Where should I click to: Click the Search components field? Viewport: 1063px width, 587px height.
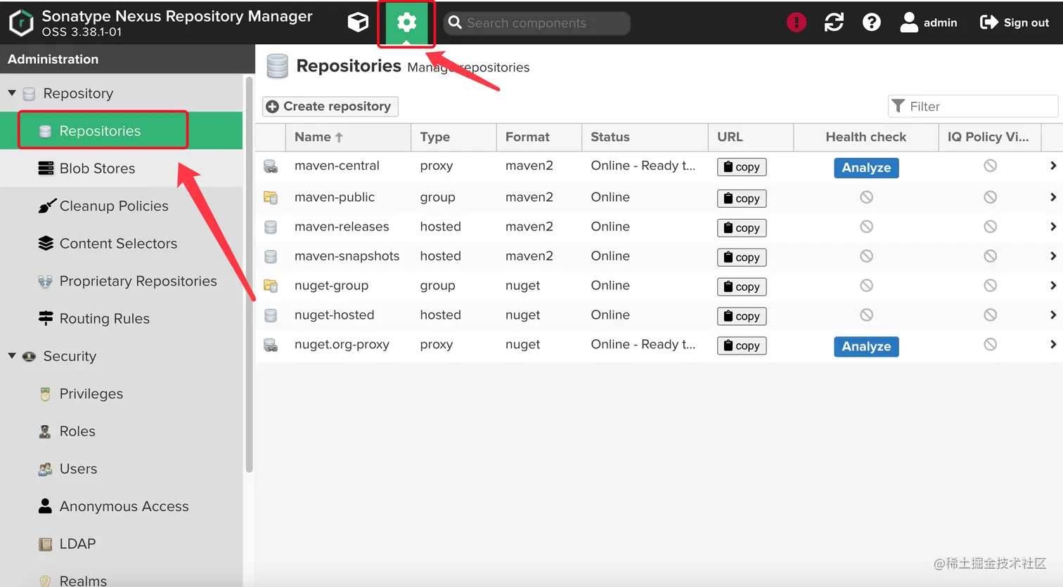(x=537, y=23)
